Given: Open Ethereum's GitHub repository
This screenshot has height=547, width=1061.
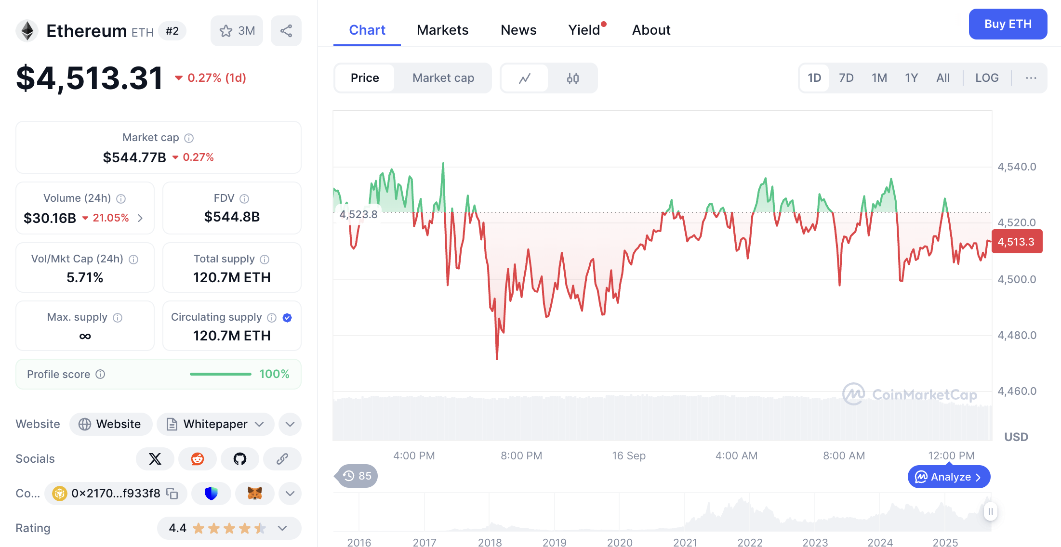Looking at the screenshot, I should point(240,459).
